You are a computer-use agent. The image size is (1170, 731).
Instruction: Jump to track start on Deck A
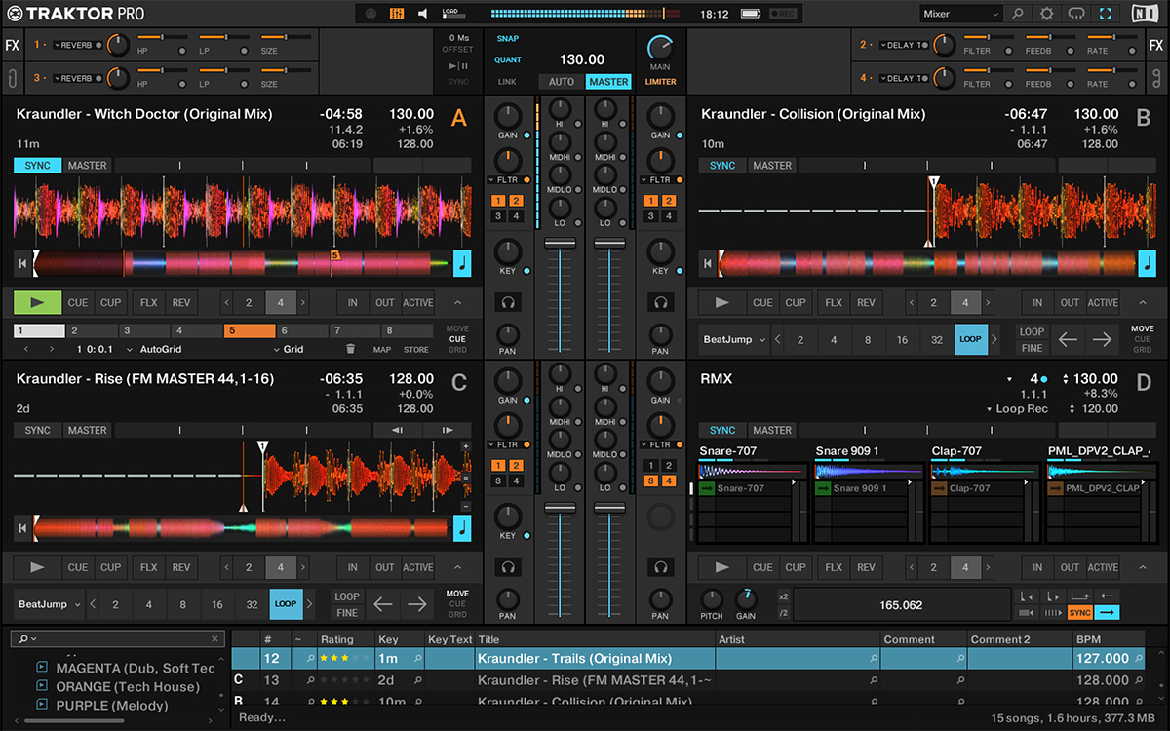click(x=21, y=263)
